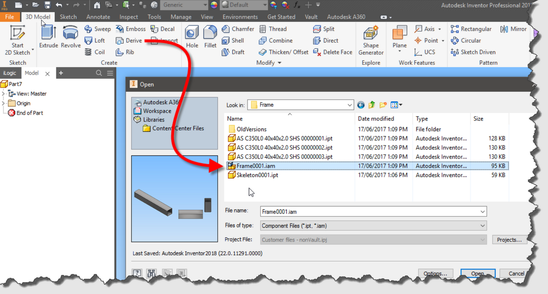Screen dimensions: 548x294
Task: Click the Projects... button
Action: 509,239
